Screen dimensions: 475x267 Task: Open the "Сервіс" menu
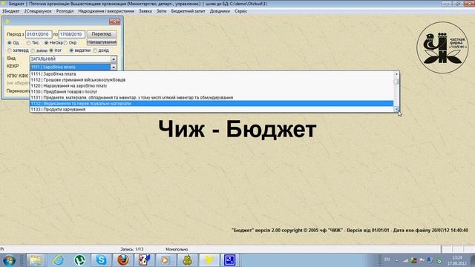[240, 11]
